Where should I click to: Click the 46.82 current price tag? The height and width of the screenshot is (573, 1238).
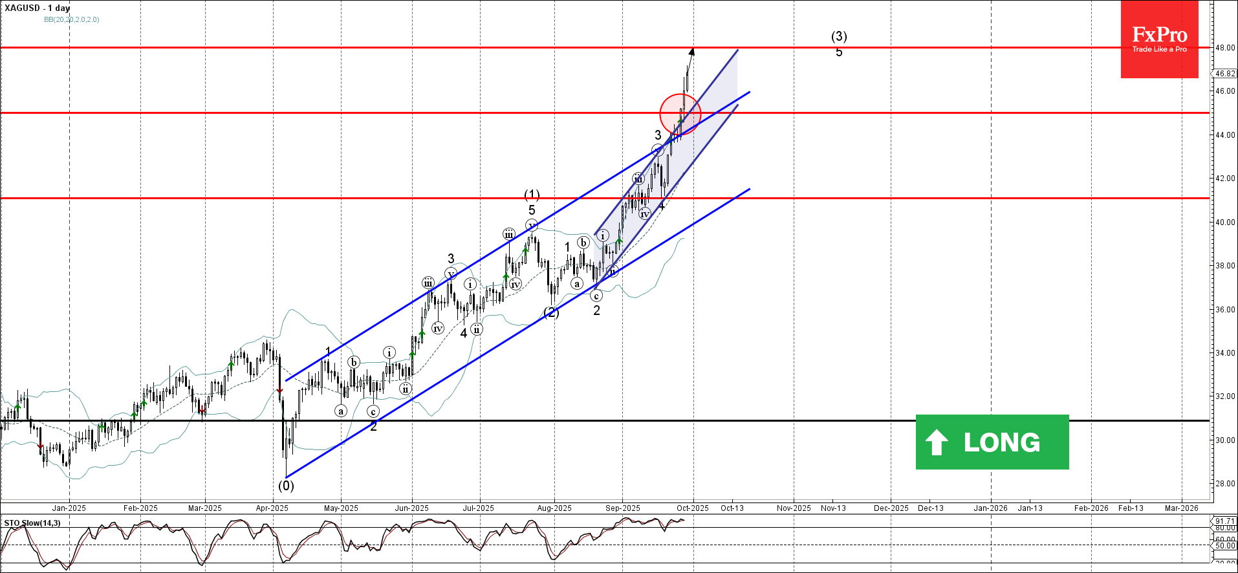tap(1225, 74)
